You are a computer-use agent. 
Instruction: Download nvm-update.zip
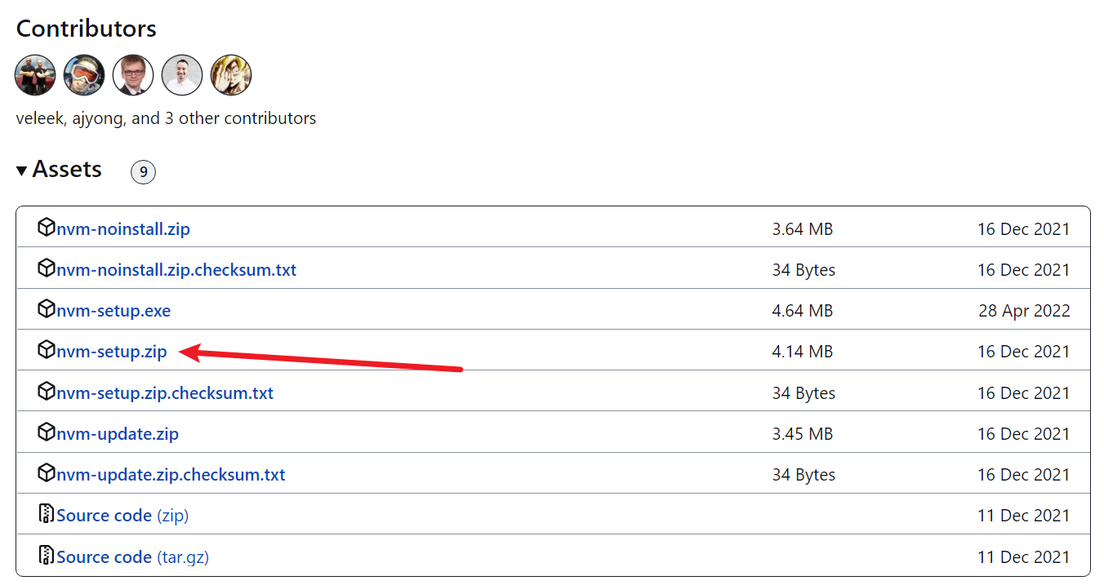(x=118, y=434)
